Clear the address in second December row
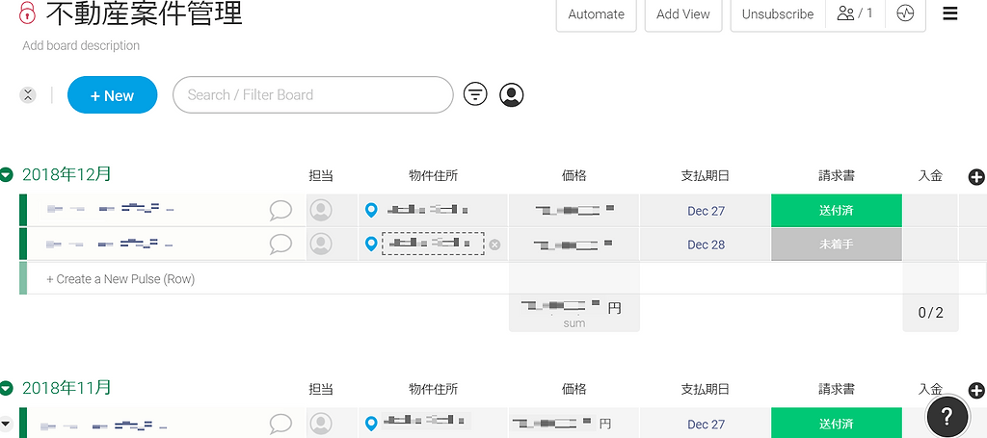Viewport: 987px width, 438px height. 494,245
